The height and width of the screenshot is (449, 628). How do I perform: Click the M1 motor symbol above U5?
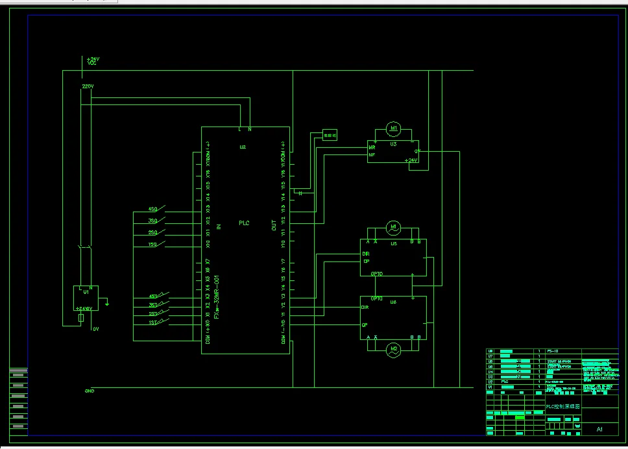click(393, 228)
